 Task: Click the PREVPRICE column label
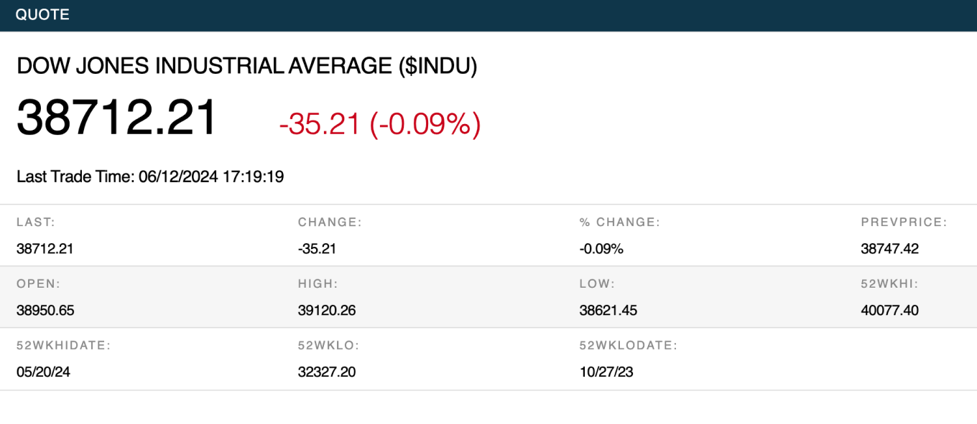[904, 222]
